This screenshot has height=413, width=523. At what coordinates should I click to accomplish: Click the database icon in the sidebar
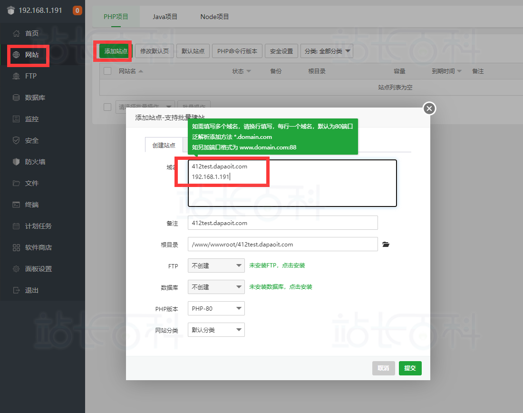16,98
